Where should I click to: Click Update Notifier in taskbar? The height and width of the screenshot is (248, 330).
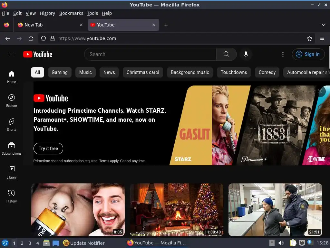coord(83,243)
